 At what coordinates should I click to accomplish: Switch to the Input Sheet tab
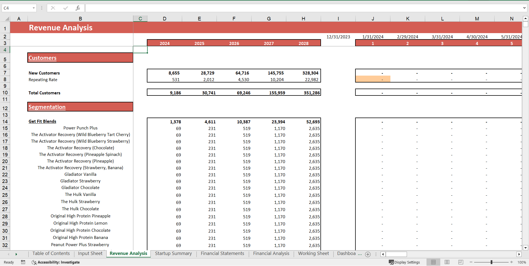[90, 254]
